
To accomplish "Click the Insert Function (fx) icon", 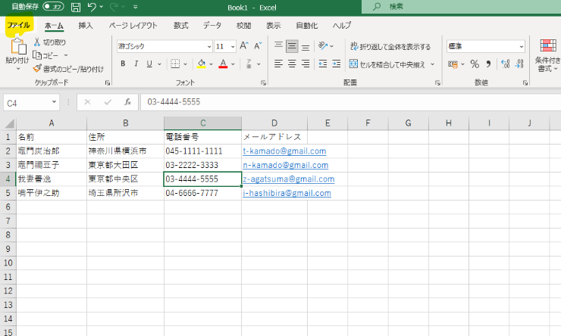I will click(127, 101).
